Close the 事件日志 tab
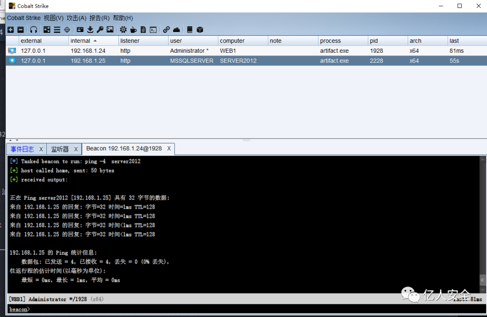The image size is (487, 317). [x=41, y=149]
